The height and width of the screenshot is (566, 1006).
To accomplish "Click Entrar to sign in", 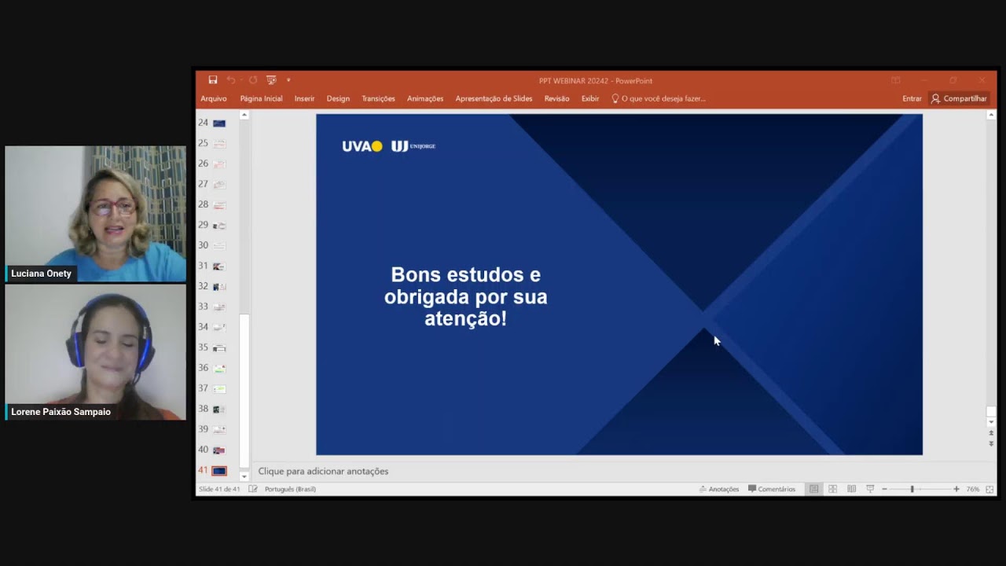I will click(x=912, y=98).
